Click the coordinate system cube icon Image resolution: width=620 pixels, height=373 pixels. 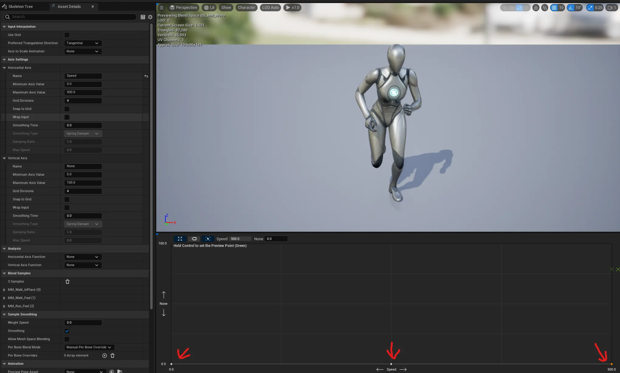coord(536,8)
